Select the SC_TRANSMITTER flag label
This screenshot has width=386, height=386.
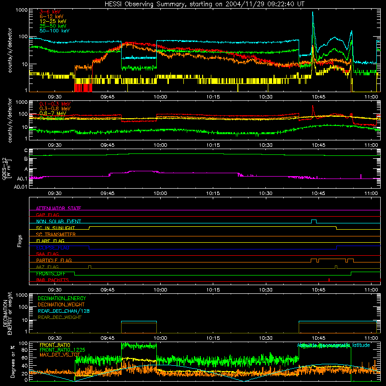[x=55, y=234]
